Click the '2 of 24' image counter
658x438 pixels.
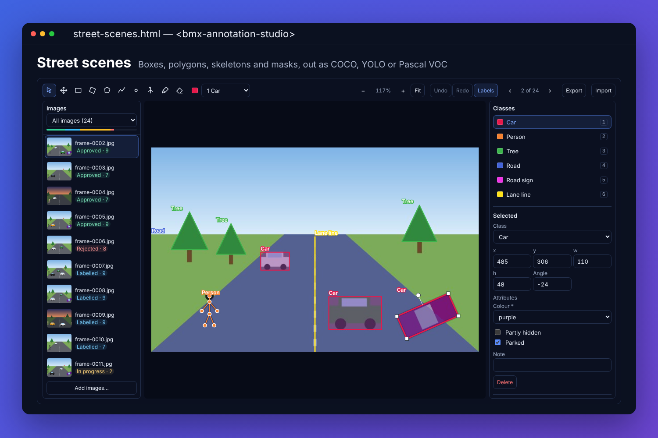[x=530, y=91]
